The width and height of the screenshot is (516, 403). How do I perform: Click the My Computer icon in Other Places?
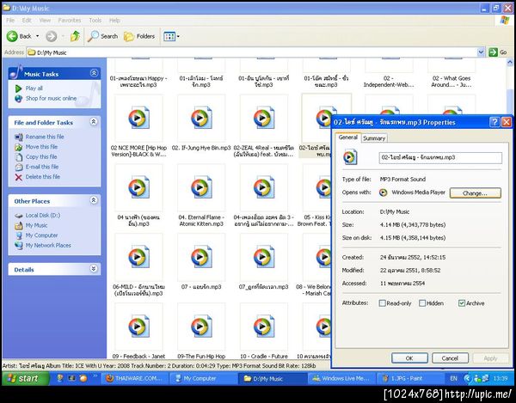click(x=19, y=235)
